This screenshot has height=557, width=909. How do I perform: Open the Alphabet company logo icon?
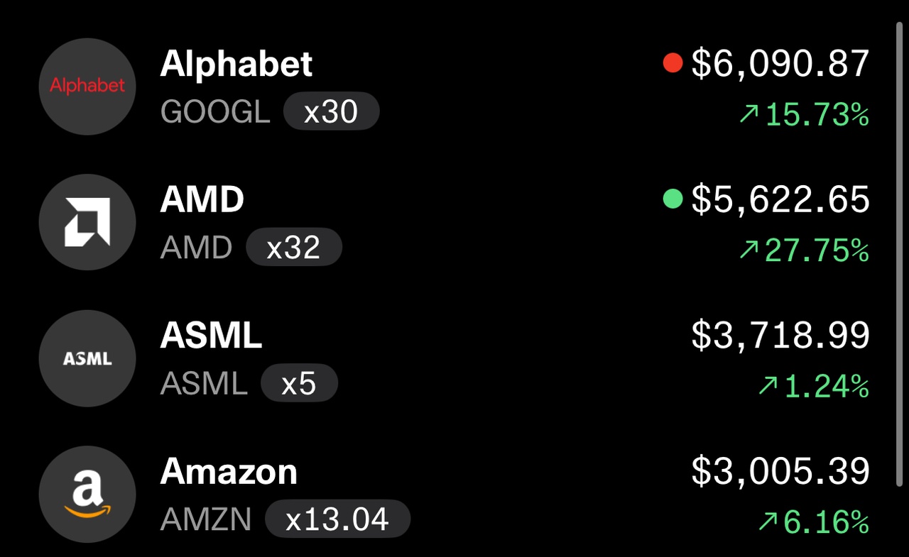click(87, 87)
